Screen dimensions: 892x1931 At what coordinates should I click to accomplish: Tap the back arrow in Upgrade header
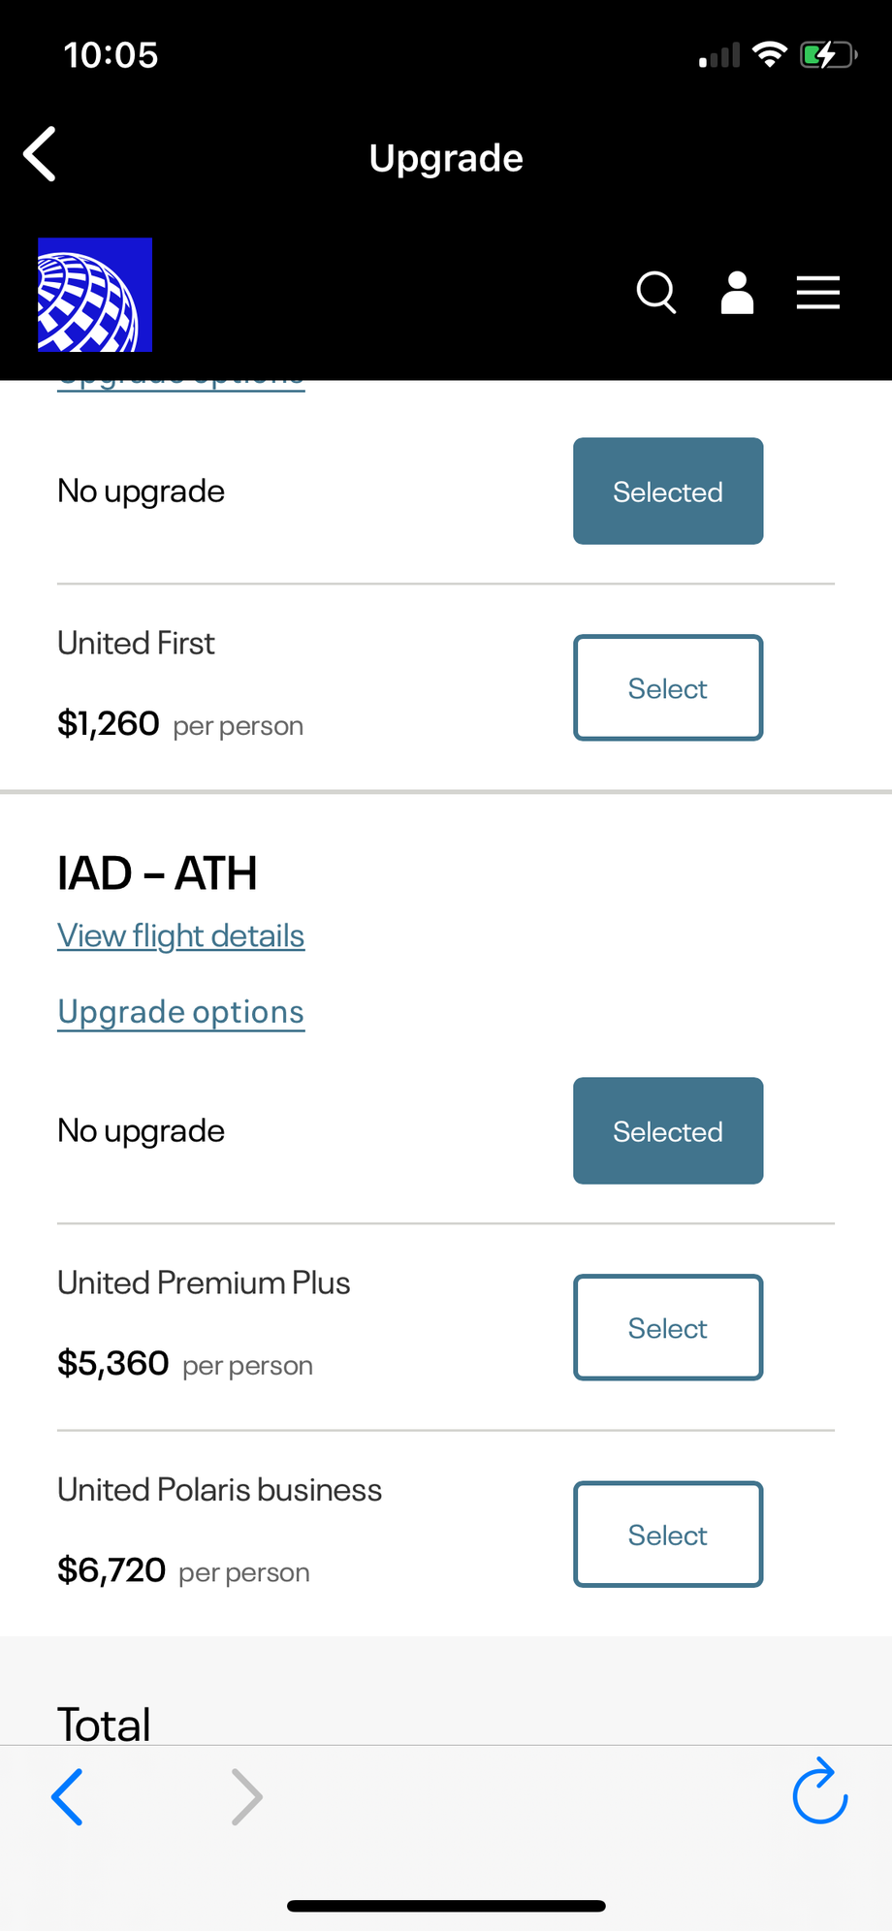pos(41,155)
